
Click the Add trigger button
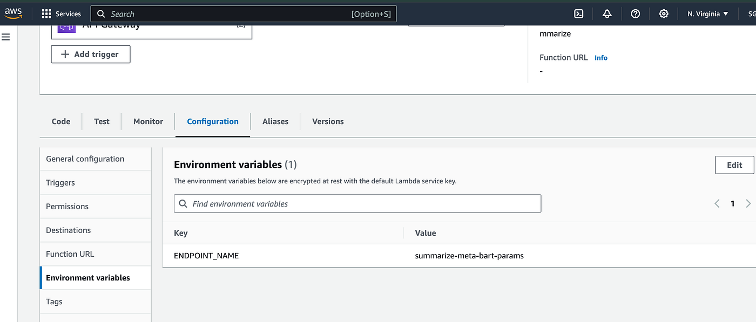tap(91, 54)
